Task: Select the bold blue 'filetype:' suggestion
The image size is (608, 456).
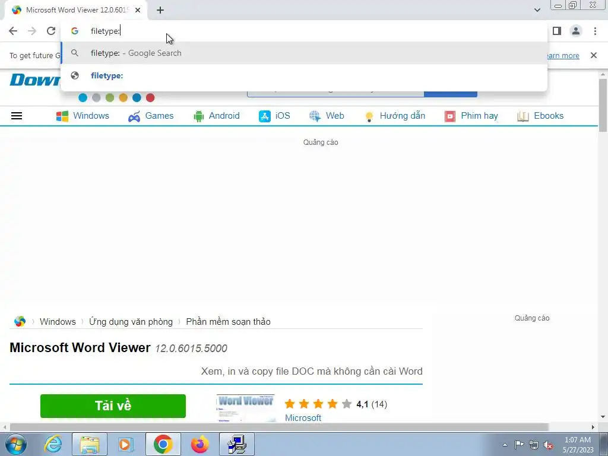Action: point(304,75)
